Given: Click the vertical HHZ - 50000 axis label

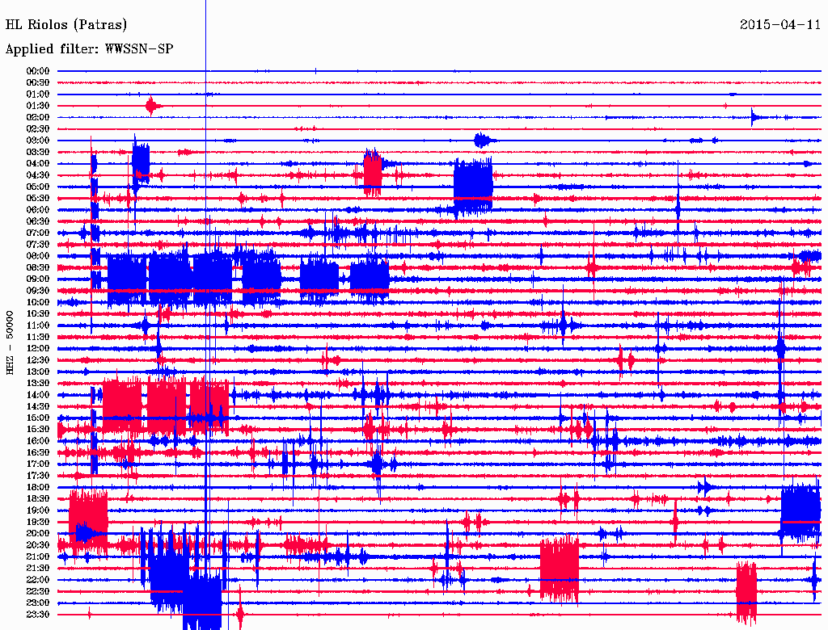Looking at the screenshot, I should (11, 342).
